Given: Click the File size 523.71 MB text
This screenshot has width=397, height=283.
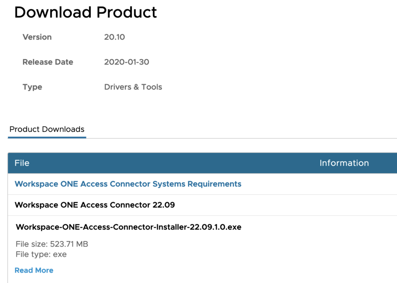Looking at the screenshot, I should click(x=52, y=244).
